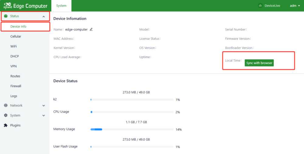Open the DeviceLive link

(x=272, y=5)
